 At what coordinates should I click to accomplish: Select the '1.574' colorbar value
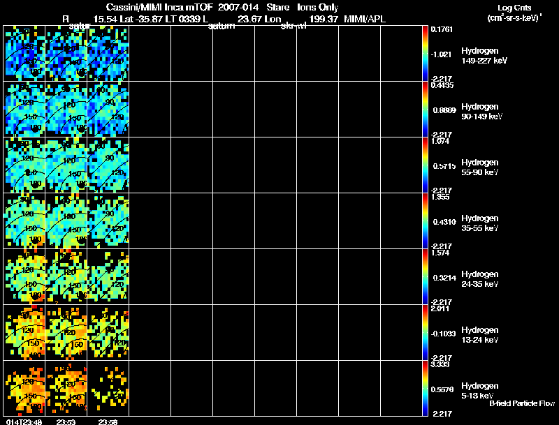click(x=440, y=253)
